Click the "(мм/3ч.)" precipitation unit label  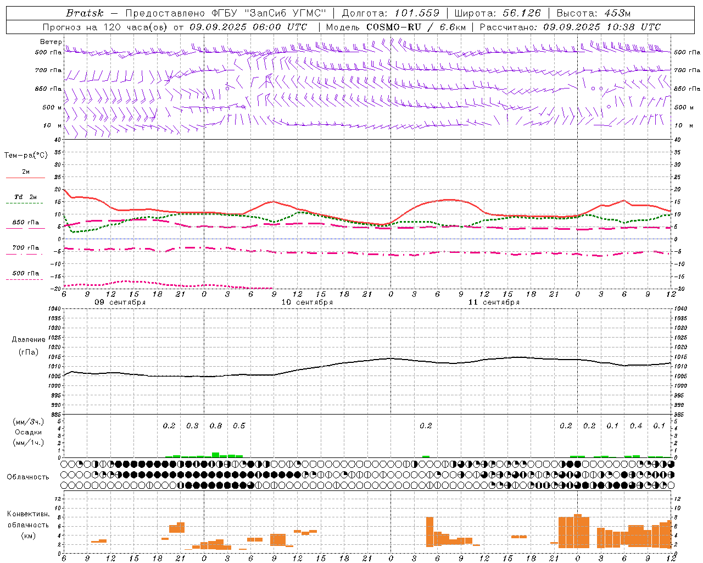point(29,422)
